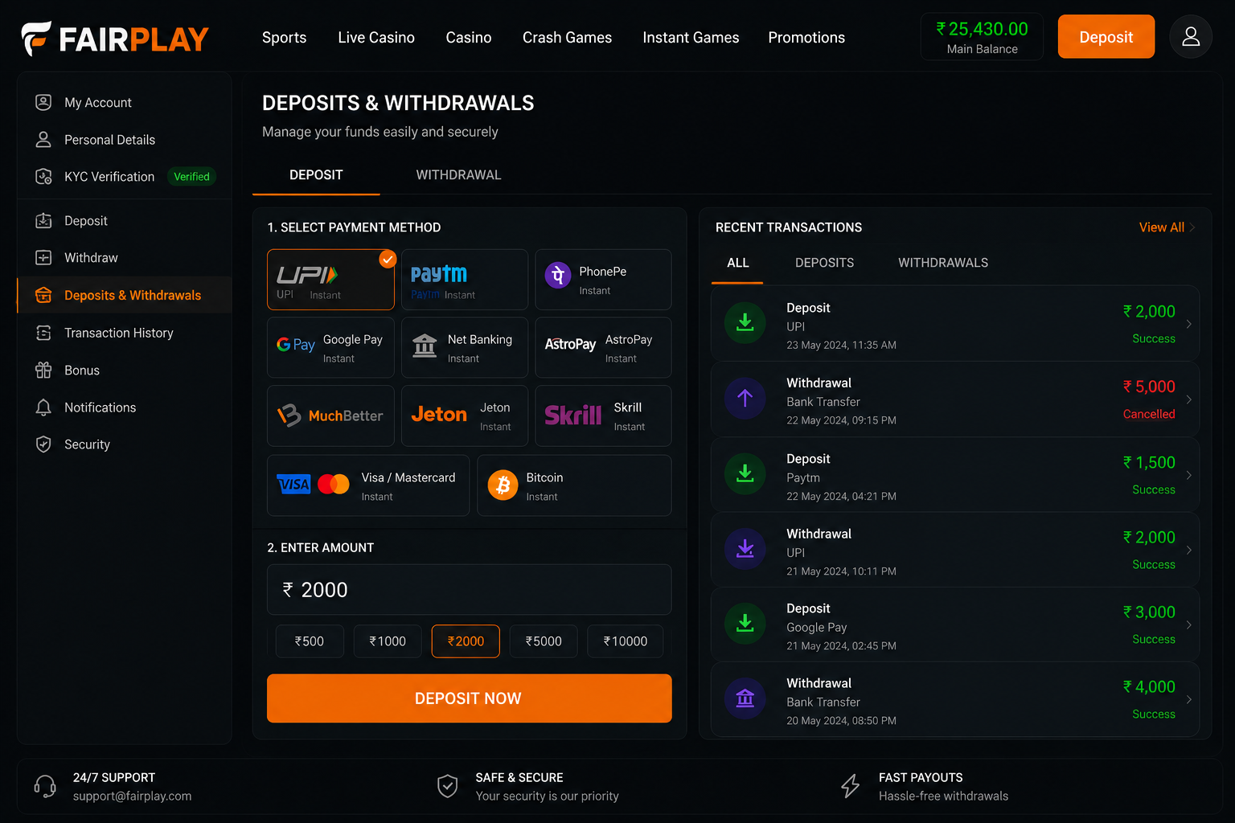Filter transactions by DEPOSITS tab
Screen dimensions: 1235x823
point(824,263)
